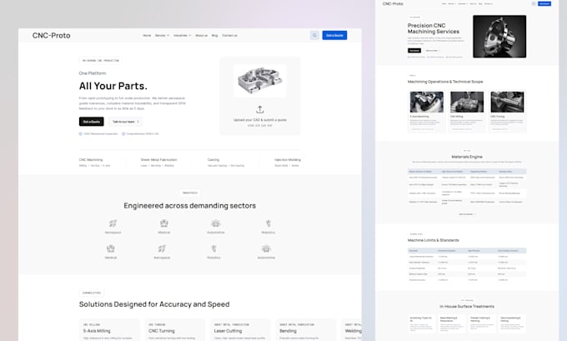Click the Capabilities badge above the Solutions heading
Screen dimensions: 567x341
tap(92, 293)
